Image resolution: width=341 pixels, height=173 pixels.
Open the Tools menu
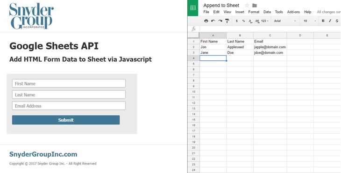tap(279, 12)
